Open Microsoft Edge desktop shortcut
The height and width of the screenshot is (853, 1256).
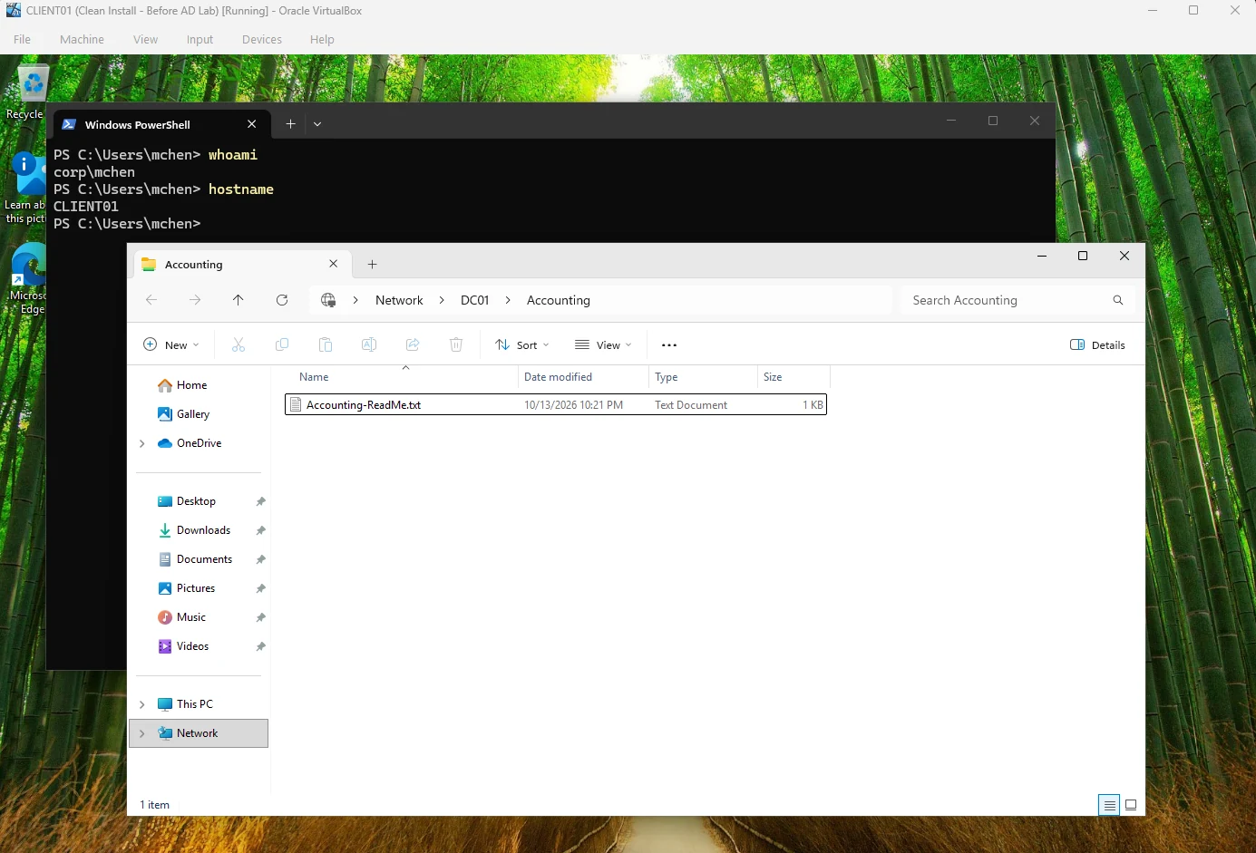click(x=29, y=279)
